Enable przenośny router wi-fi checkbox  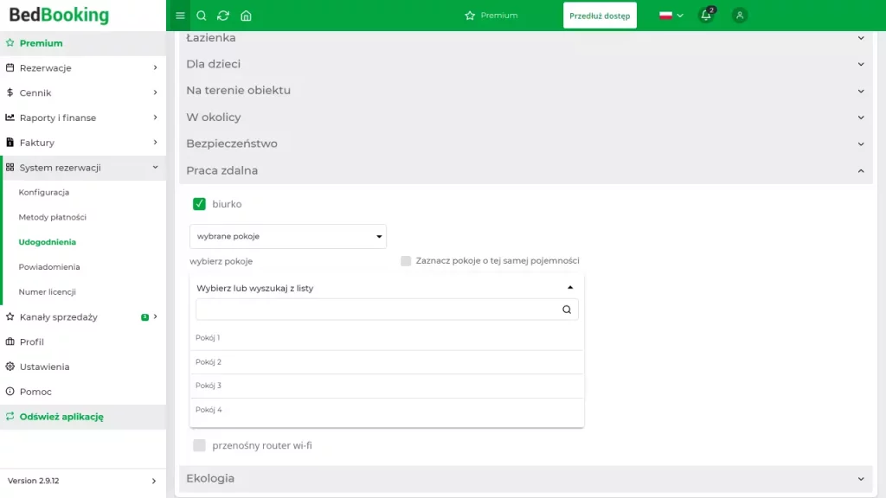(199, 445)
